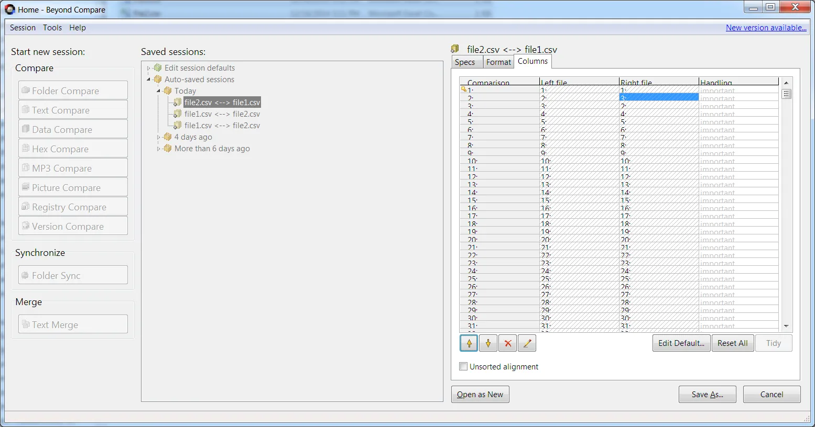Select the Columns tab
The width and height of the screenshot is (815, 427).
tap(533, 61)
